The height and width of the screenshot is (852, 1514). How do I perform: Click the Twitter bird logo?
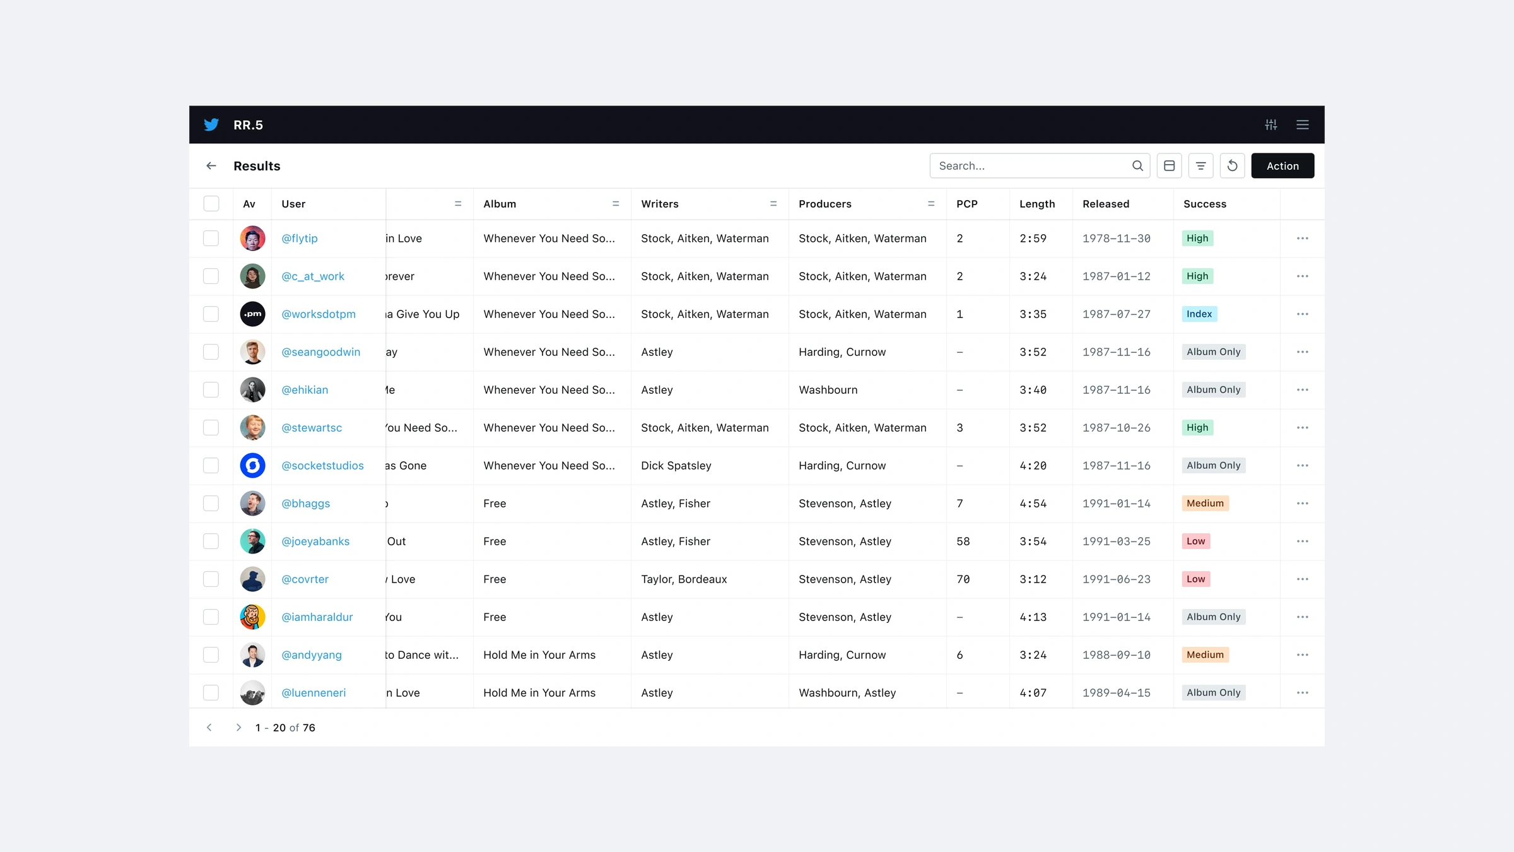211,124
